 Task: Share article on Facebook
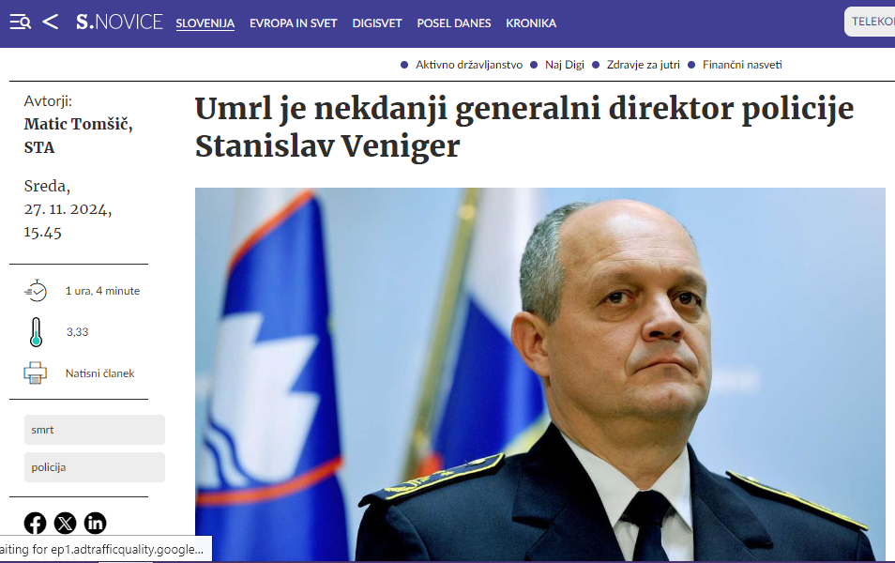point(35,523)
